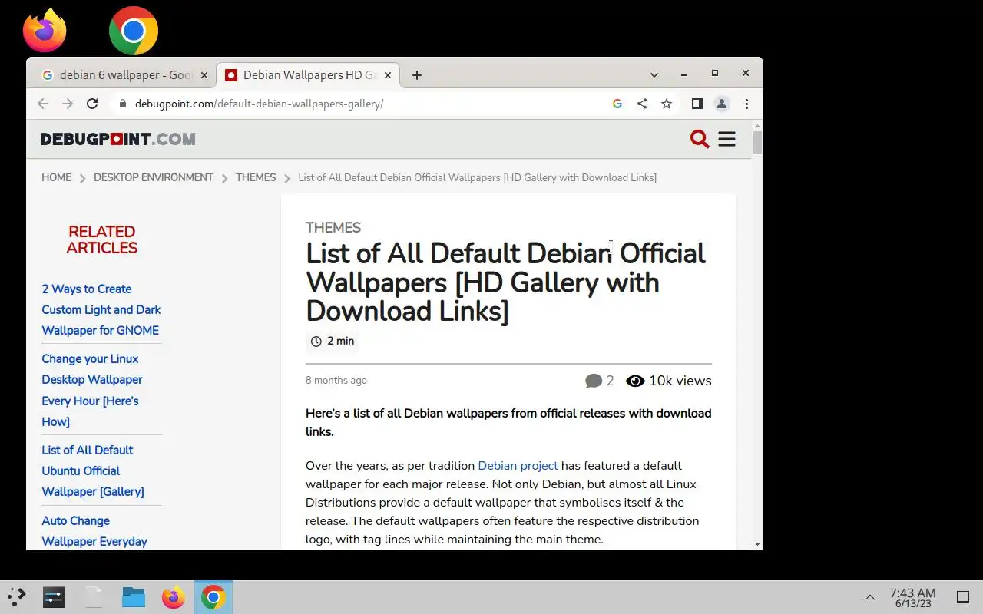Screen dimensions: 983x614
Task: Open Firefox from the desktop icon
Action: pos(45,31)
